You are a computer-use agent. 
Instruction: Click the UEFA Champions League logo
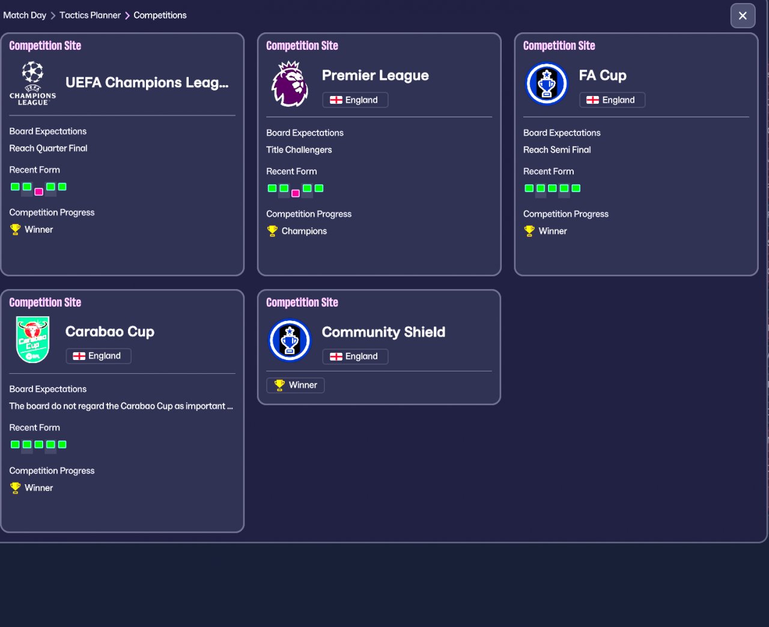(x=32, y=83)
